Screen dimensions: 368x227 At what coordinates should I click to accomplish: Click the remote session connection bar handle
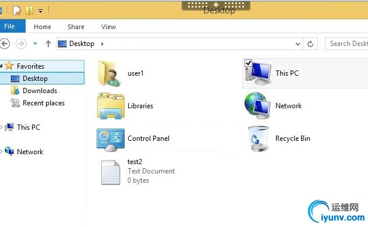[216, 6]
